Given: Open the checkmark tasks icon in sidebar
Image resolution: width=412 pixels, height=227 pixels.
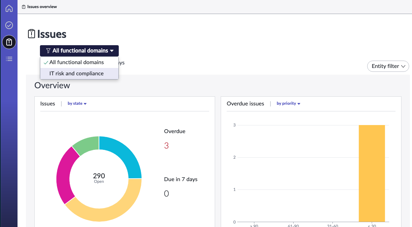Looking at the screenshot, I should pos(9,25).
